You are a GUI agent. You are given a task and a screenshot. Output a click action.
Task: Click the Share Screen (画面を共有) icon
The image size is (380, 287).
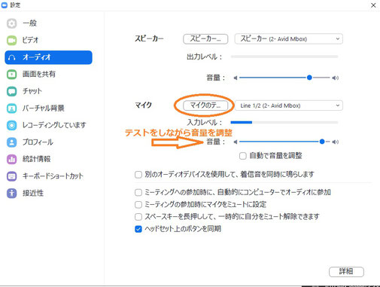tap(11, 75)
